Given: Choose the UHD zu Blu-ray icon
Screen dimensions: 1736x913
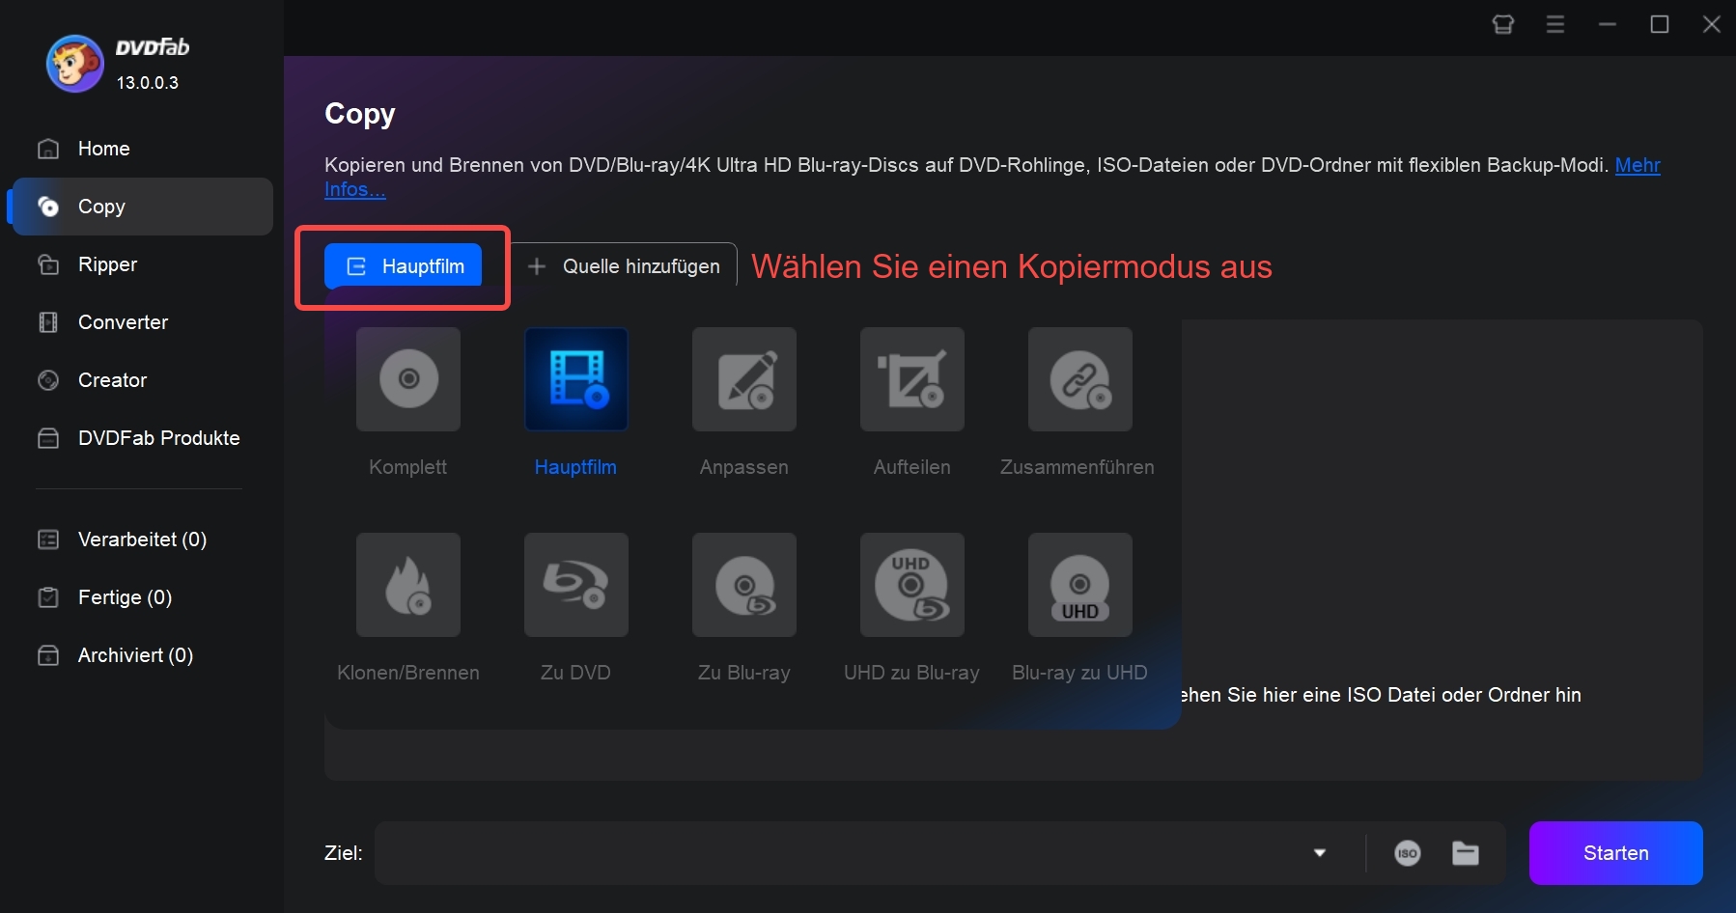Looking at the screenshot, I should coord(912,585).
